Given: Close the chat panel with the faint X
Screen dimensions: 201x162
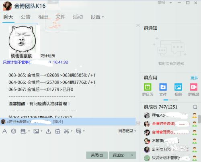Looking at the screenshot, I should [138, 25].
